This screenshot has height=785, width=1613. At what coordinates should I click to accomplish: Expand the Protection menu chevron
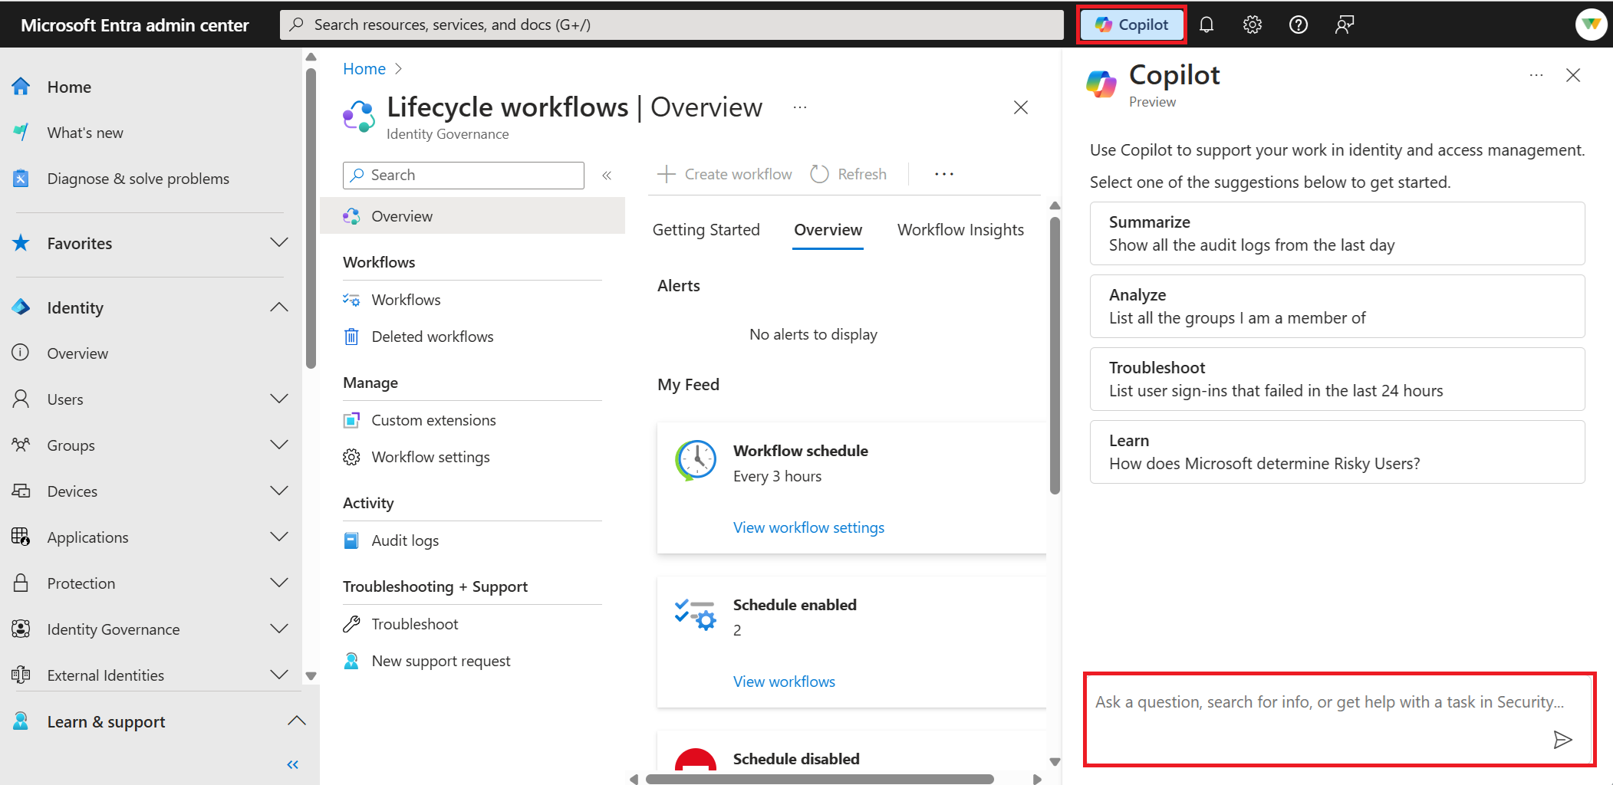tap(279, 583)
